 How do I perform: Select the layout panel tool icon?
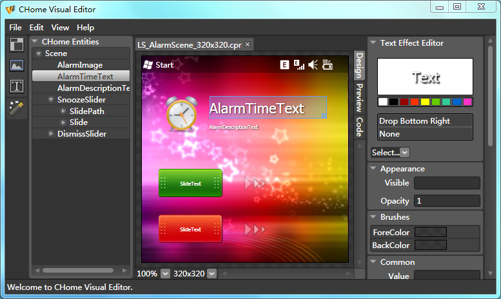pyautogui.click(x=17, y=44)
